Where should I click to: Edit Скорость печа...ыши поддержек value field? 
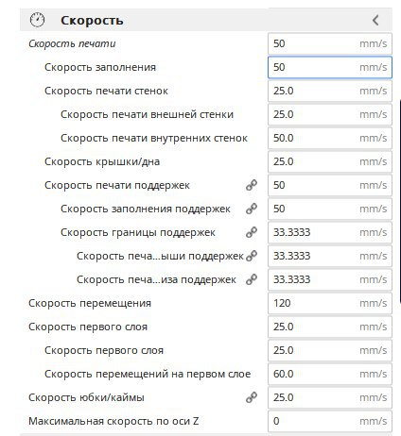click(330, 256)
